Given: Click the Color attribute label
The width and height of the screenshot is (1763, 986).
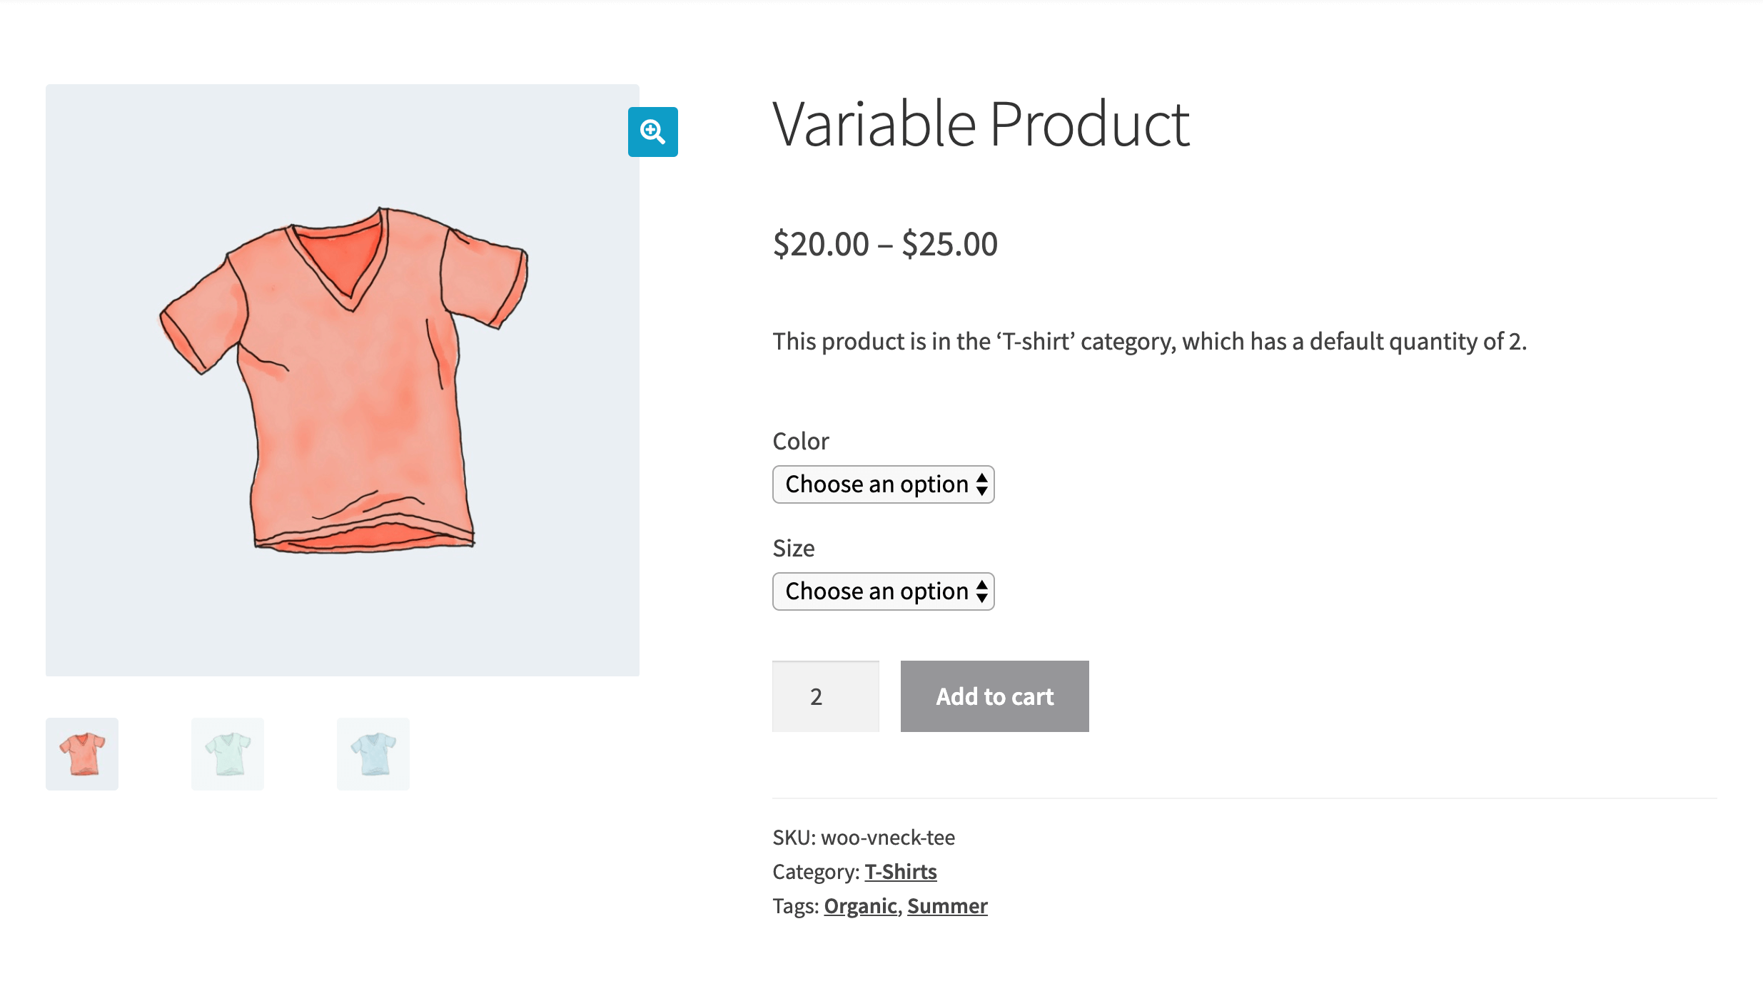Looking at the screenshot, I should pyautogui.click(x=800, y=440).
